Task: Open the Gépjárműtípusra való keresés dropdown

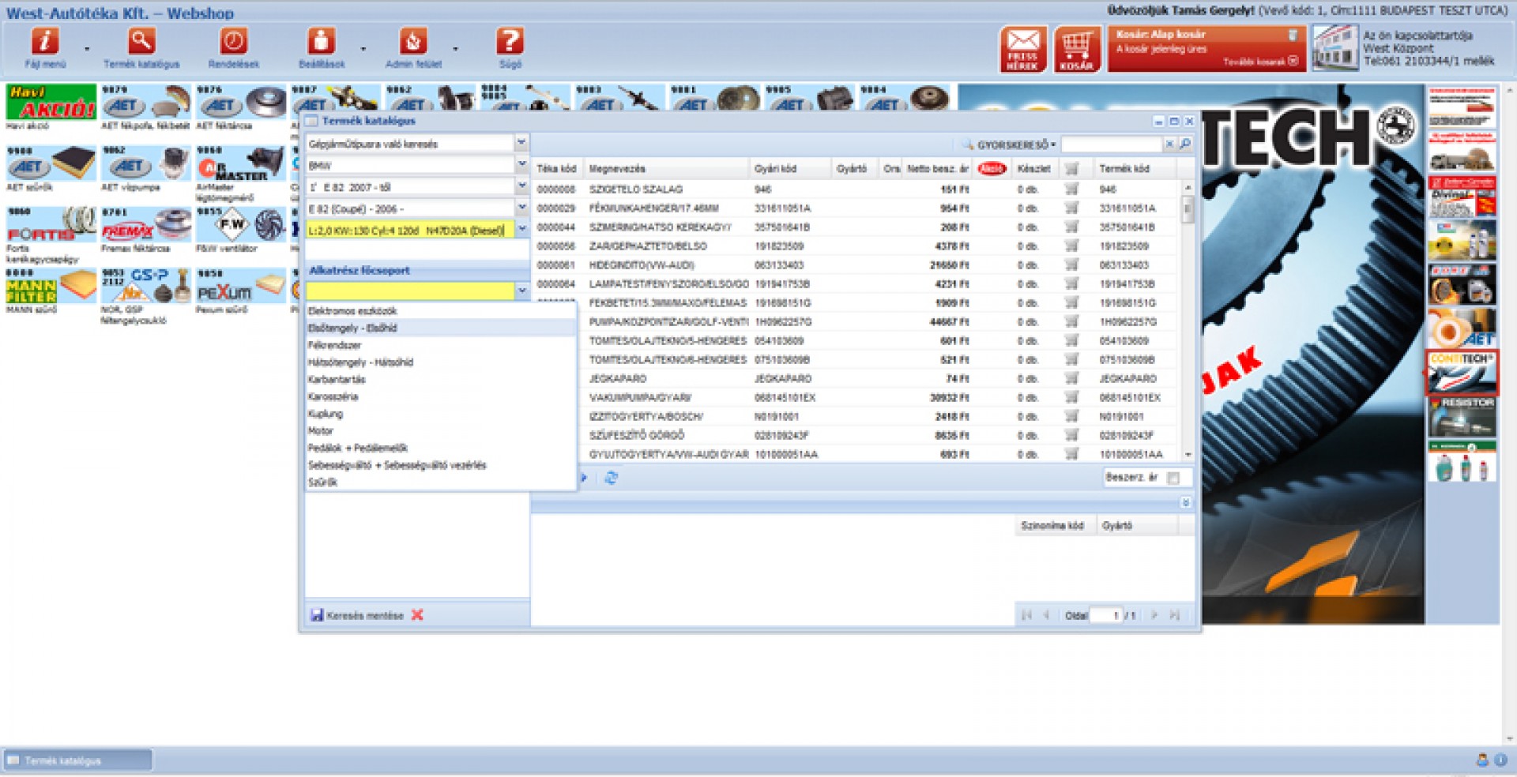Action: [521, 143]
